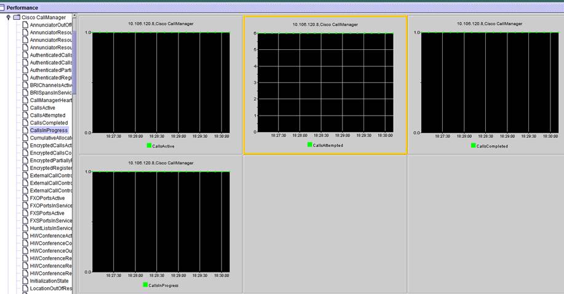Select the HWConferenceCo tree counter

click(50, 244)
